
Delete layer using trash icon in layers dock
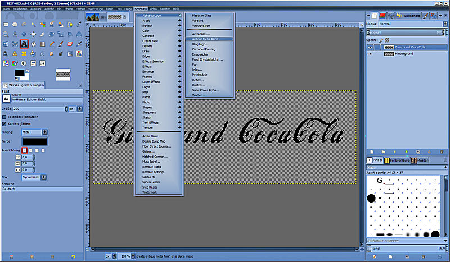click(x=442, y=152)
